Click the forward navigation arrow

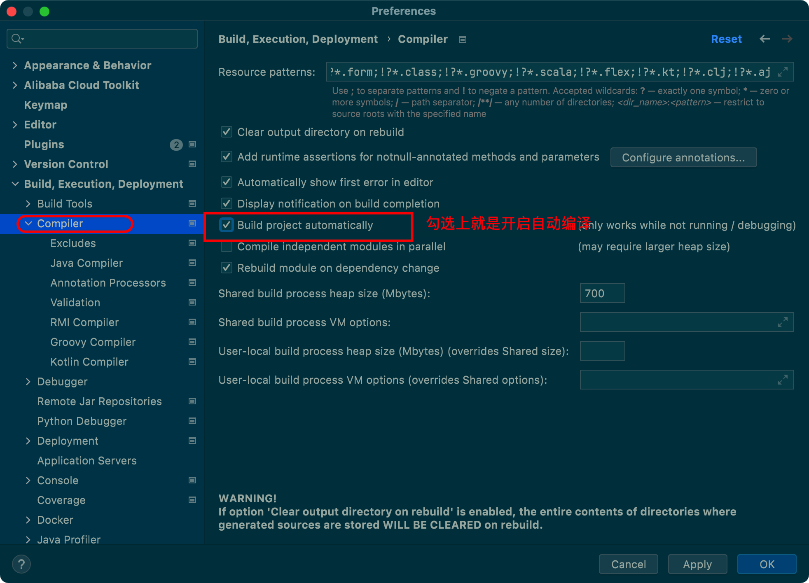click(x=787, y=39)
